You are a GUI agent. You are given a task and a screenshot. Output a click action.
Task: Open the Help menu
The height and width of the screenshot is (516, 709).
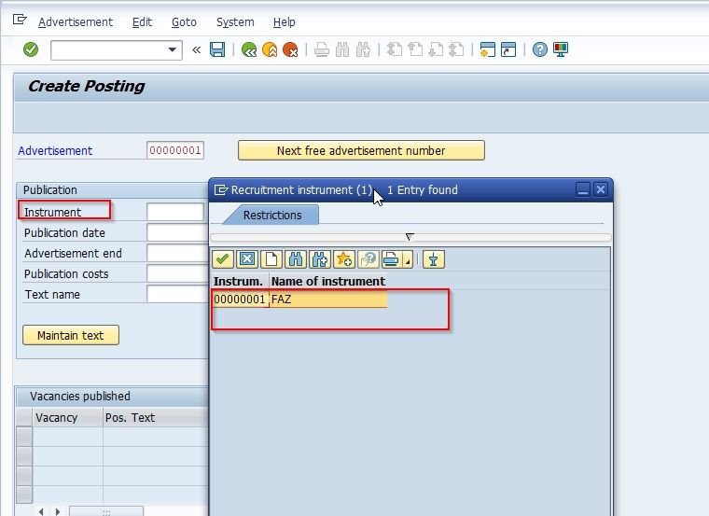284,22
